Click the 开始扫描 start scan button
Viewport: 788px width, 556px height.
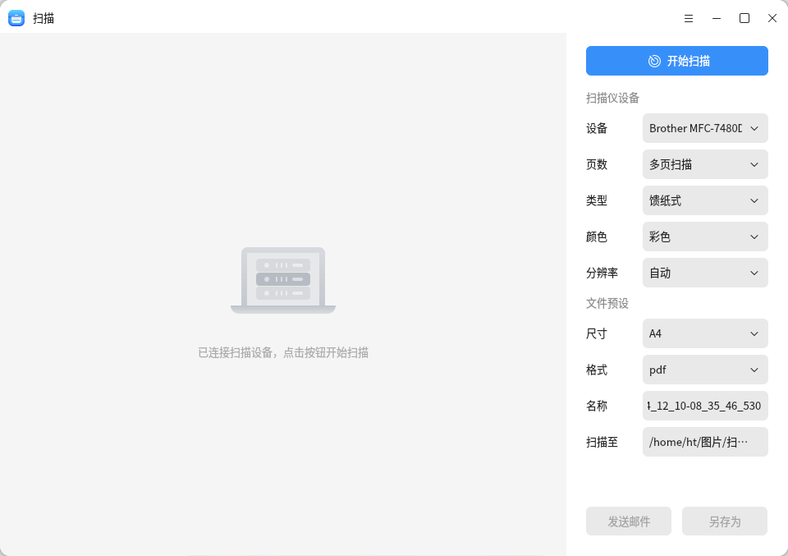676,61
